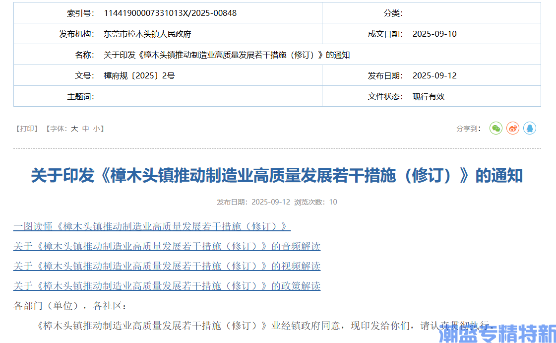556x343 pixels.
Task: Click the 潮盛专精特新 watermark logo
Action: point(497,334)
